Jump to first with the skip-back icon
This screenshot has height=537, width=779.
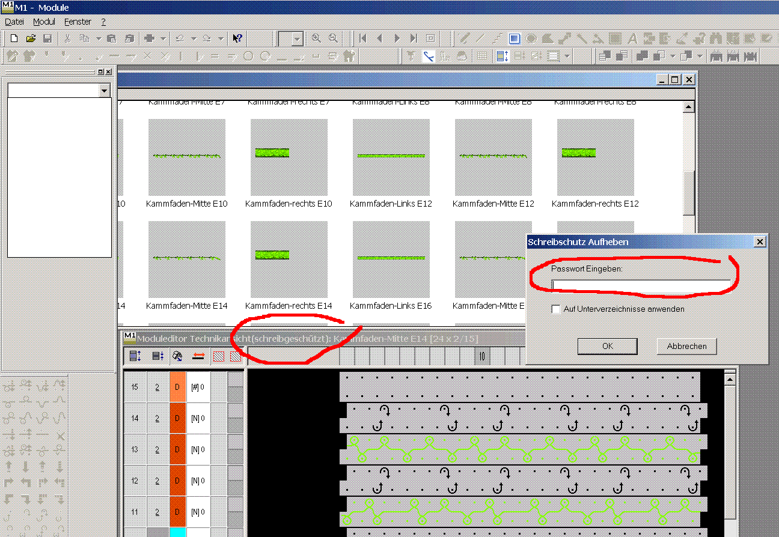pos(363,38)
